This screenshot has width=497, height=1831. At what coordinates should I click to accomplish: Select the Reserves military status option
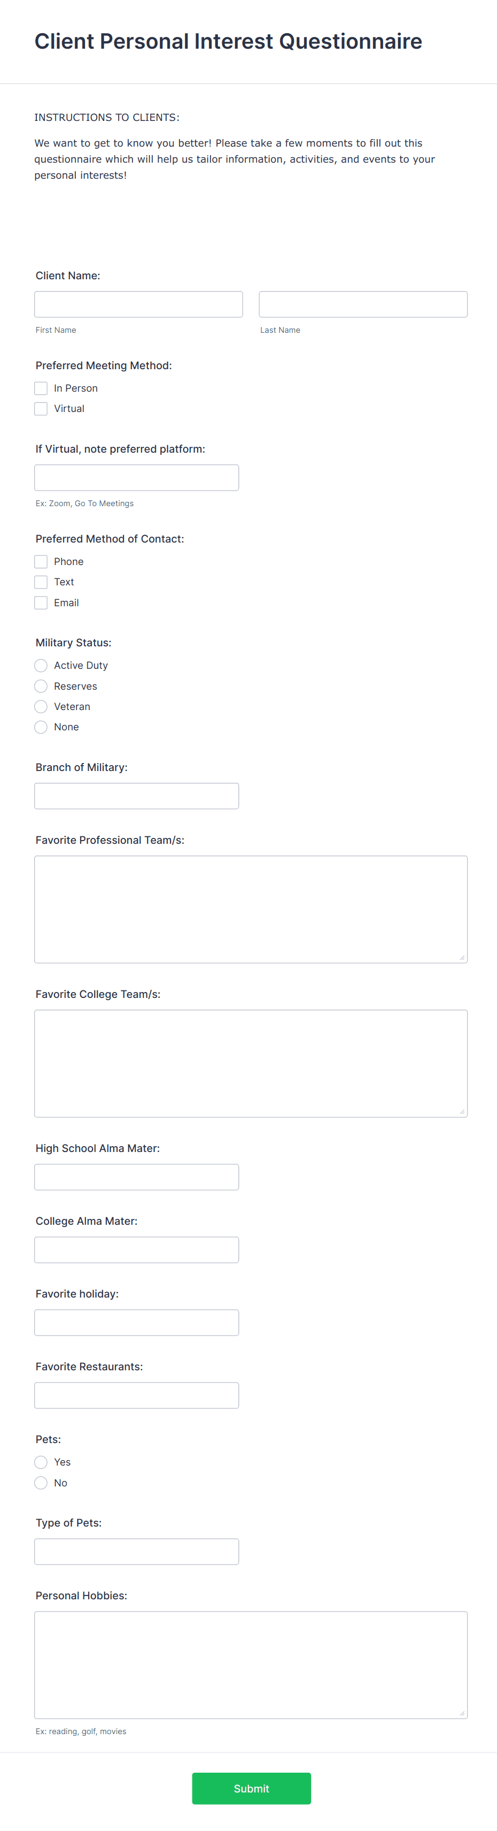coord(41,686)
